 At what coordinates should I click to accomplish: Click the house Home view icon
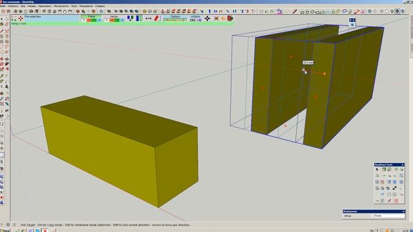tap(54, 12)
